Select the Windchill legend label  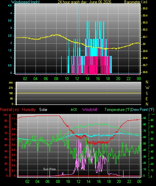click(x=89, y=110)
